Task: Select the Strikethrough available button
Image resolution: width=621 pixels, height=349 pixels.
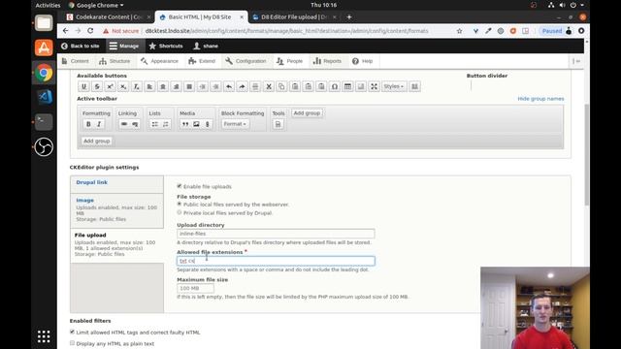Action: click(97, 86)
